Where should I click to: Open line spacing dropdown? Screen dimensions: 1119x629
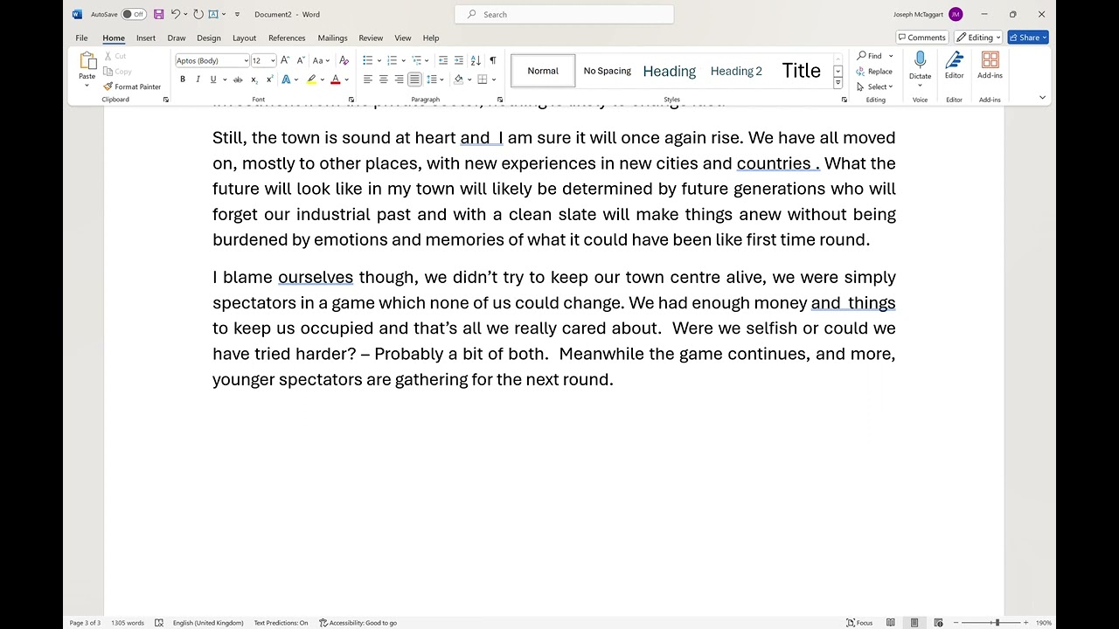pyautogui.click(x=434, y=79)
